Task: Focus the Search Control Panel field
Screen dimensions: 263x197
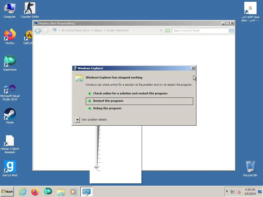Action: [200, 31]
